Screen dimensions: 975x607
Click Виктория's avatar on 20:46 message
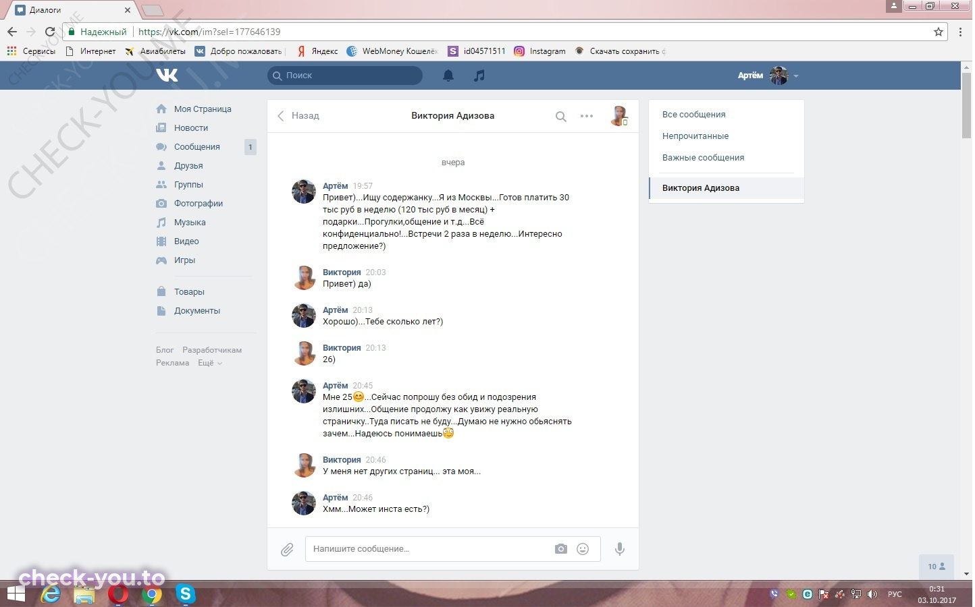[304, 465]
